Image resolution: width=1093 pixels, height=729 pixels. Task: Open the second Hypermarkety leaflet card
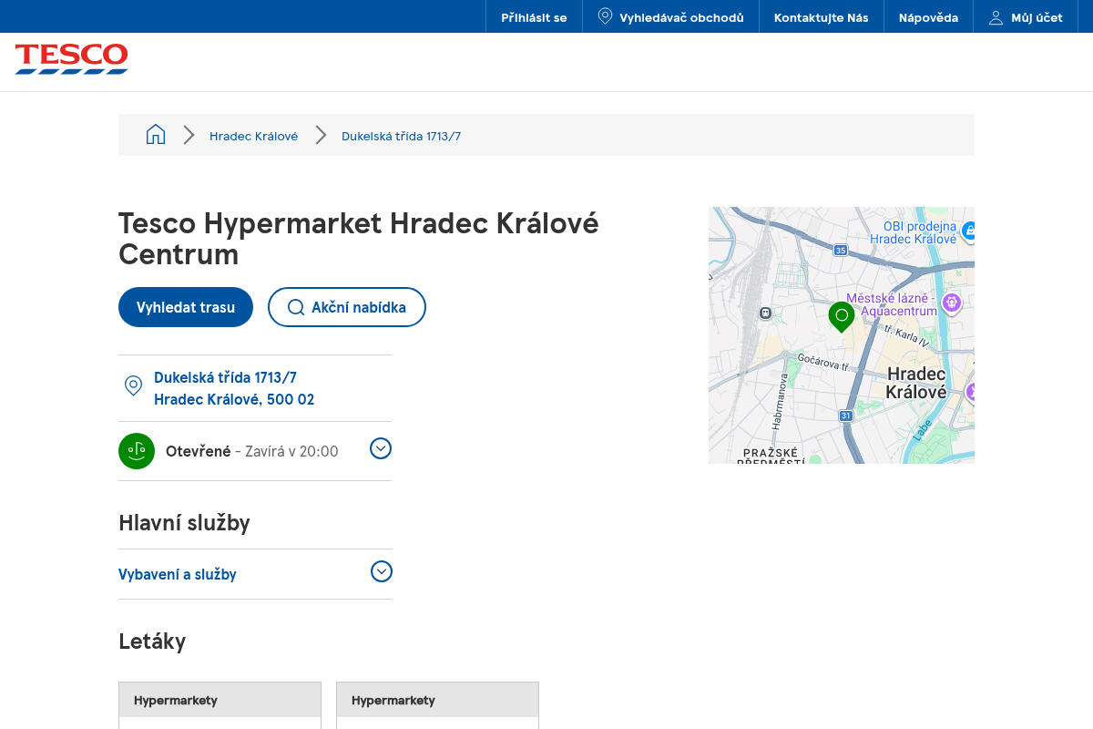click(x=437, y=705)
